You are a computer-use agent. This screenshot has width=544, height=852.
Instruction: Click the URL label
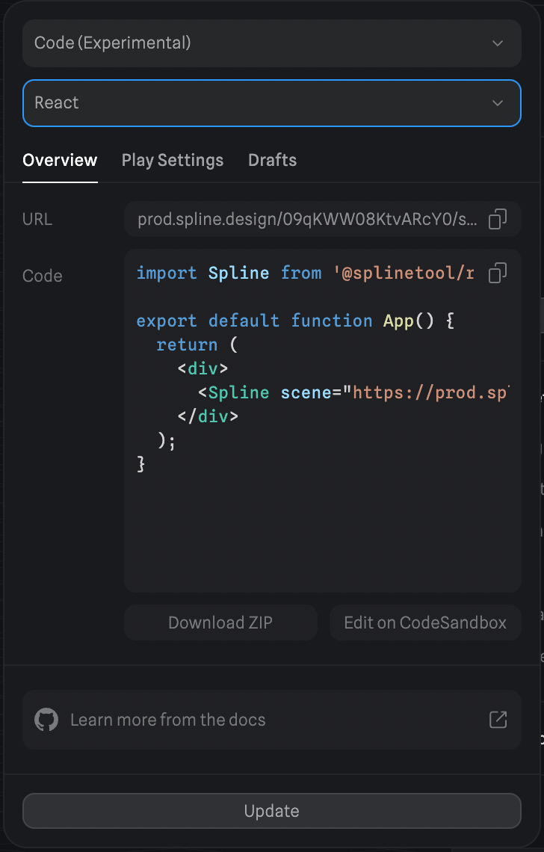[37, 219]
